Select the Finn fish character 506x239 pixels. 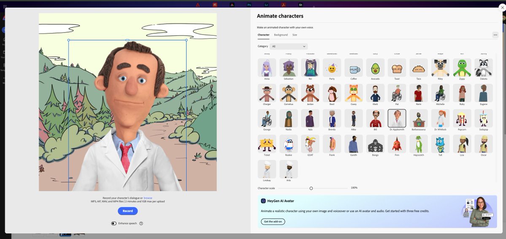(x=397, y=144)
